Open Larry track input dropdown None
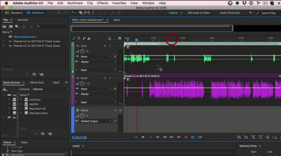 click(96, 56)
